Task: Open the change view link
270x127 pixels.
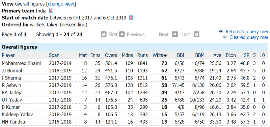Action: (x=61, y=4)
